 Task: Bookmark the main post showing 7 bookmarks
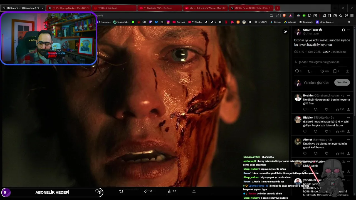pyautogui.click(x=336, y=71)
